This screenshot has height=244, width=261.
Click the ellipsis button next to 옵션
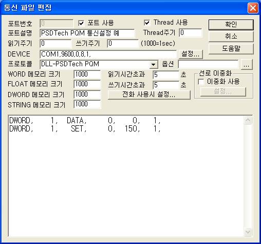click(x=247, y=64)
